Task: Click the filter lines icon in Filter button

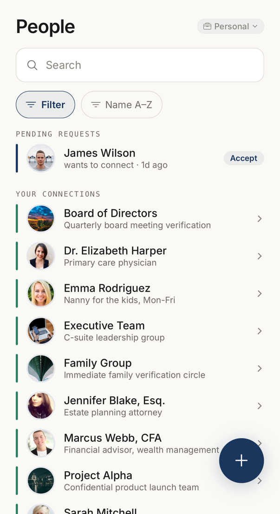Action: (x=31, y=105)
